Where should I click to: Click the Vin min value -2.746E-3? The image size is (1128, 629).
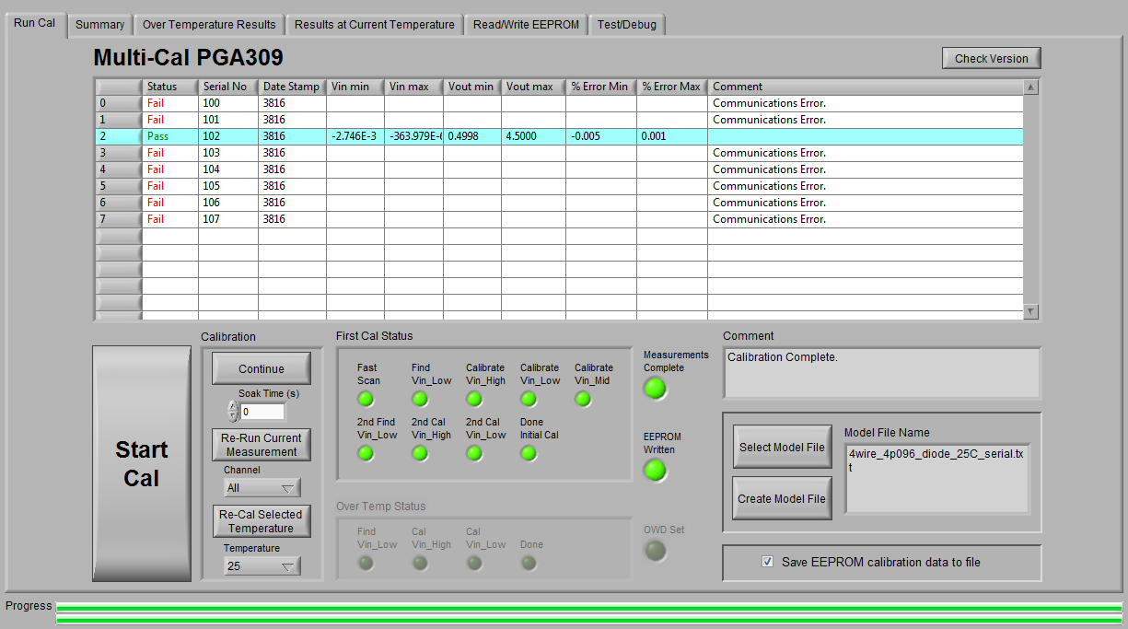[x=354, y=136]
